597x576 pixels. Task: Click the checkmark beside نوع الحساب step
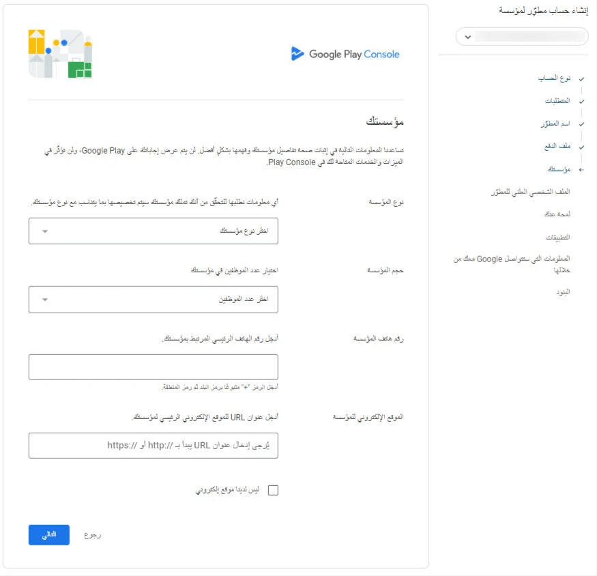(581, 79)
